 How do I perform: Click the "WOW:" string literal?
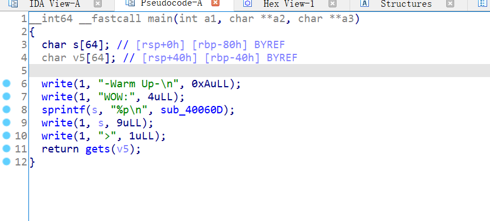[x=117, y=97]
